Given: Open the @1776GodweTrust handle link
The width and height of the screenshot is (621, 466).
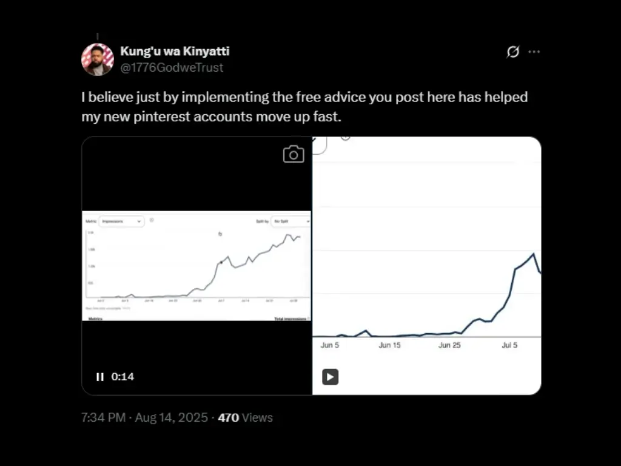Looking at the screenshot, I should [x=172, y=67].
